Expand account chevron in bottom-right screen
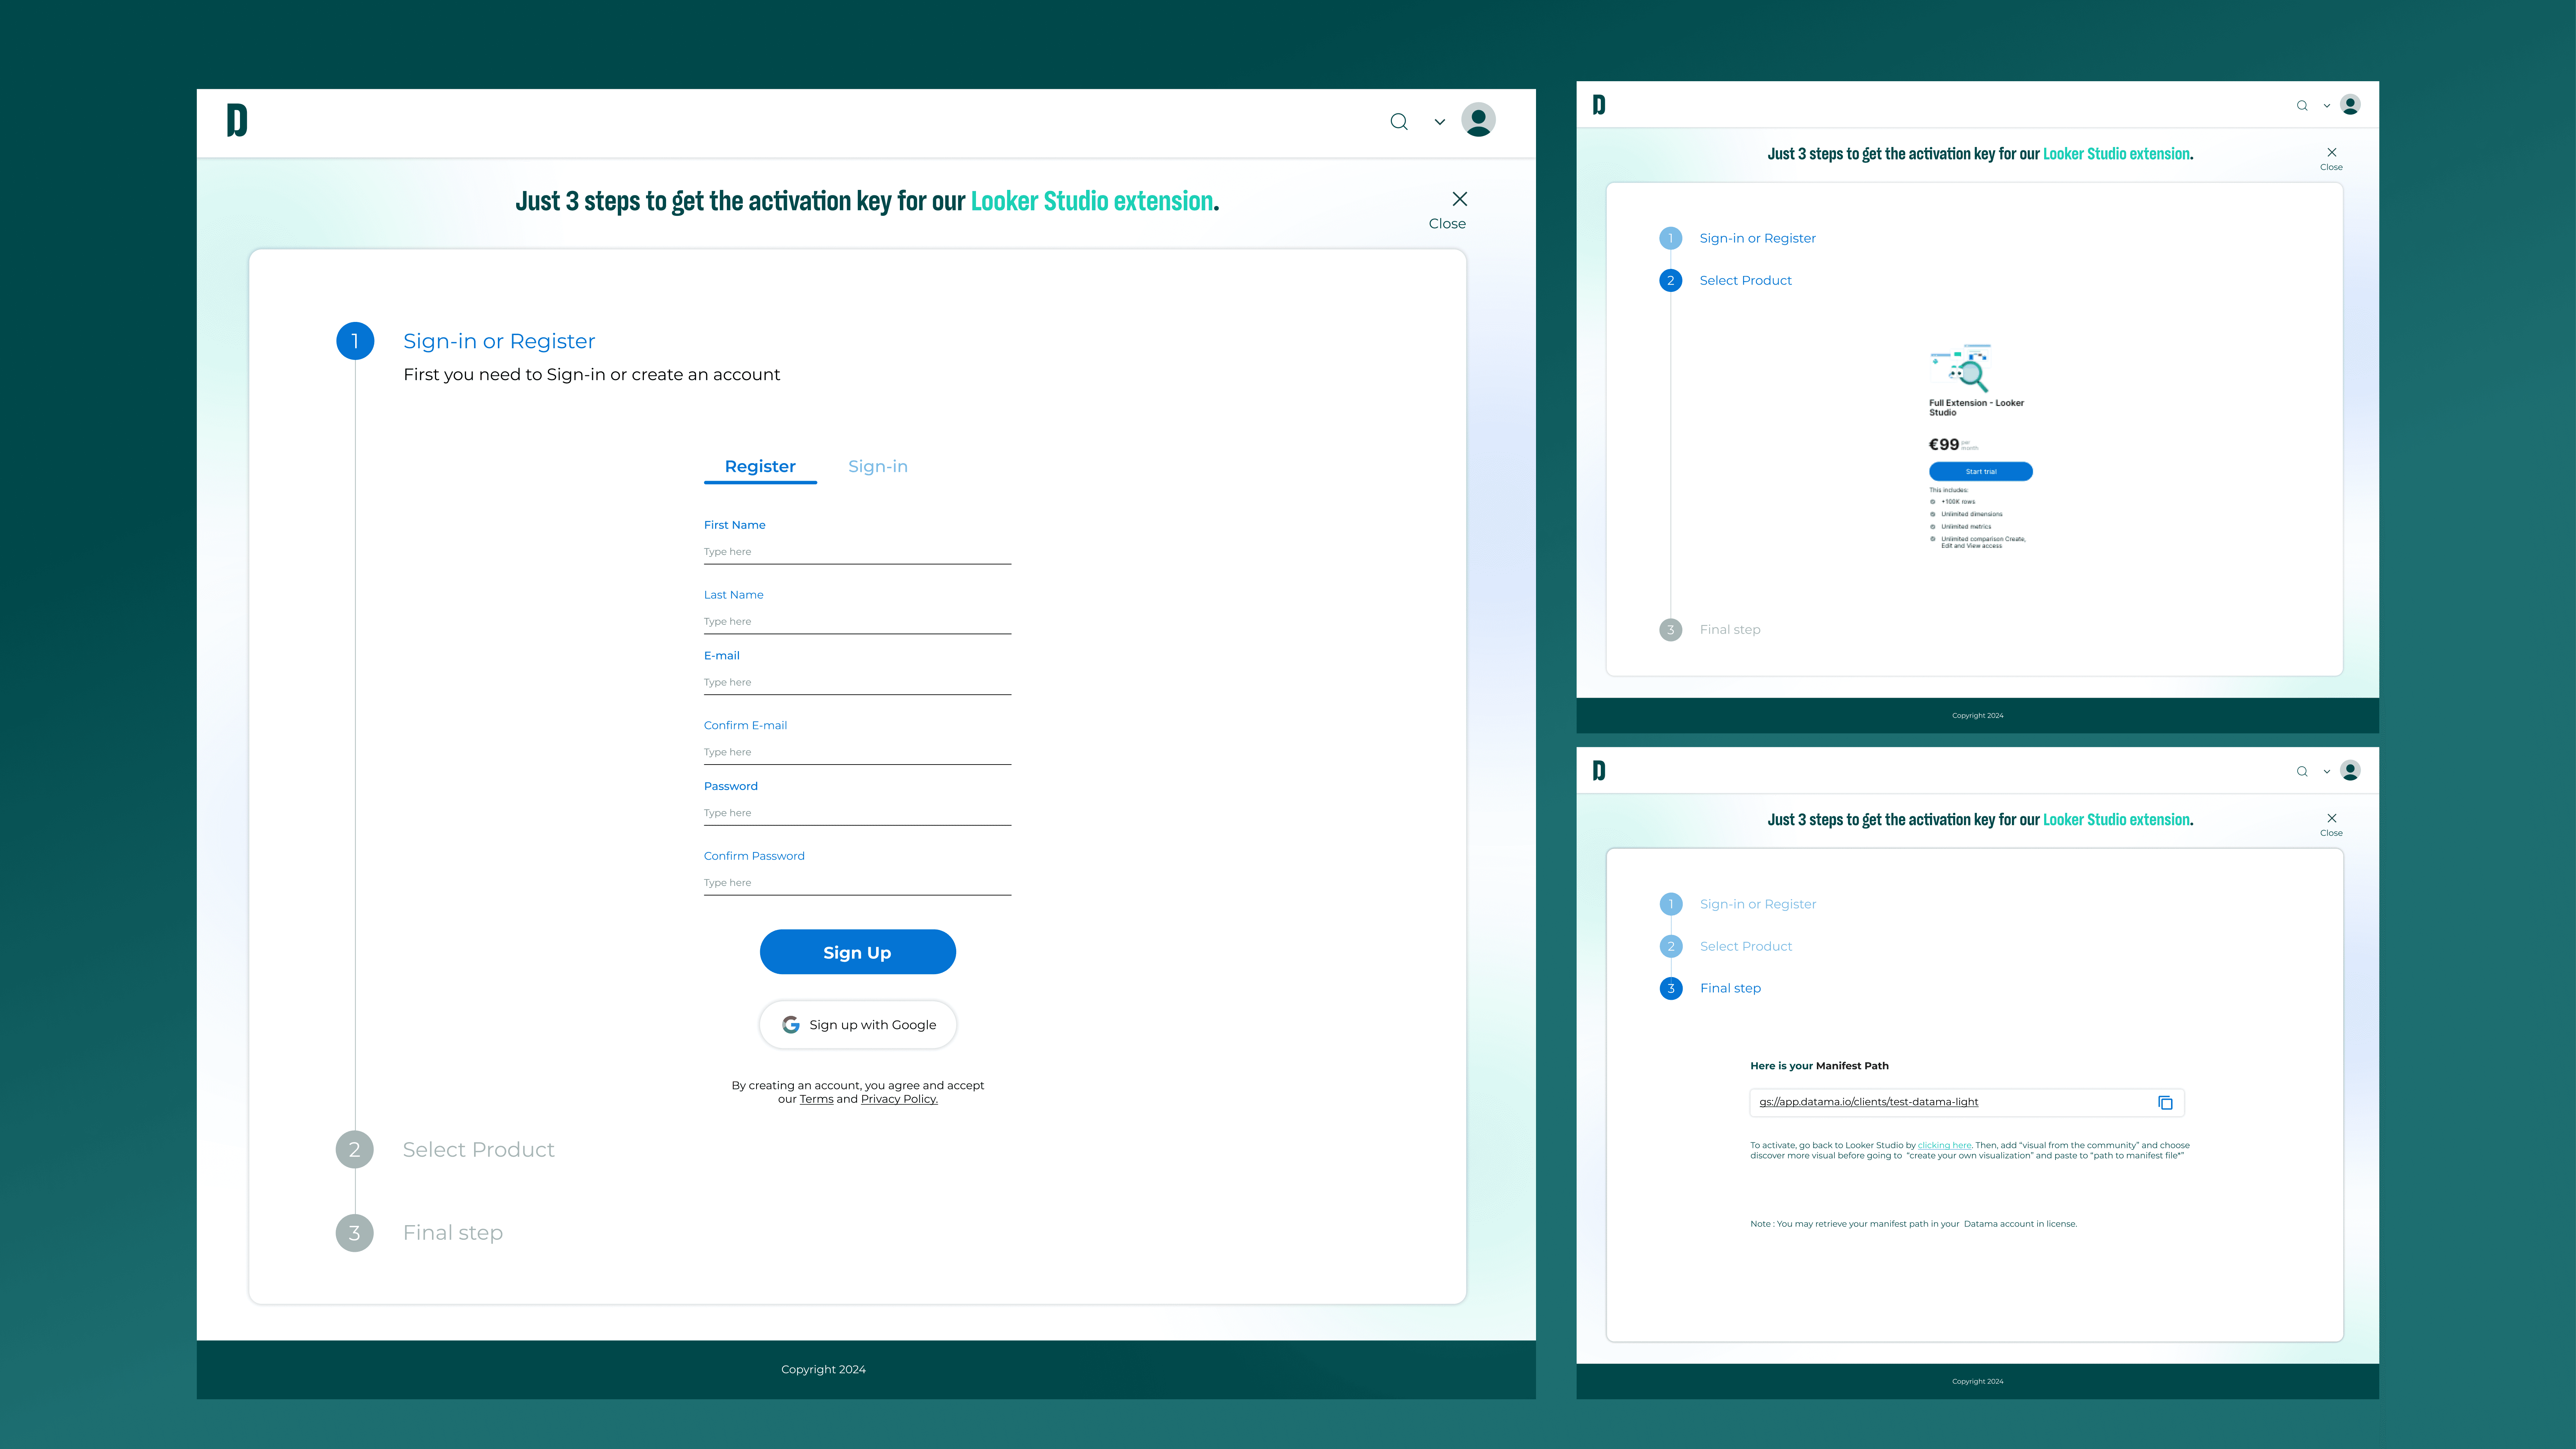 [2327, 772]
